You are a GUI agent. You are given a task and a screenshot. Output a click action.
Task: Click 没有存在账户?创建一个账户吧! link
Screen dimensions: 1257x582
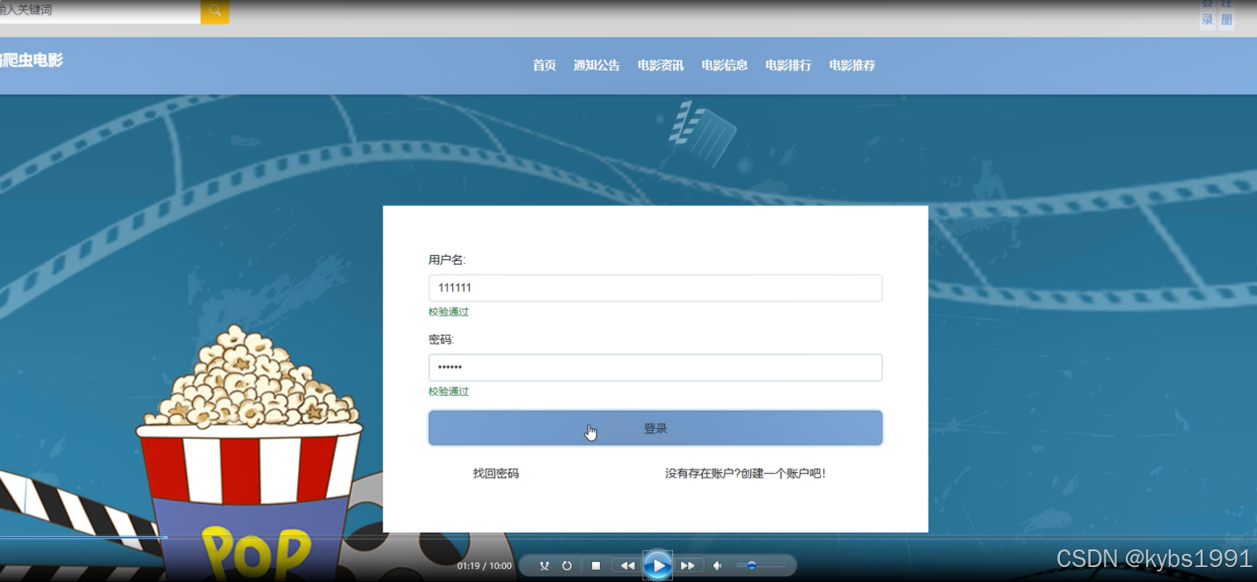click(745, 473)
